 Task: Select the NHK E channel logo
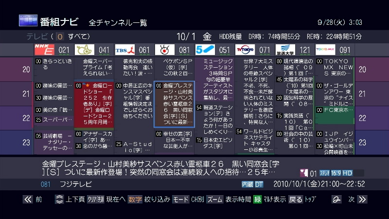point(44,50)
